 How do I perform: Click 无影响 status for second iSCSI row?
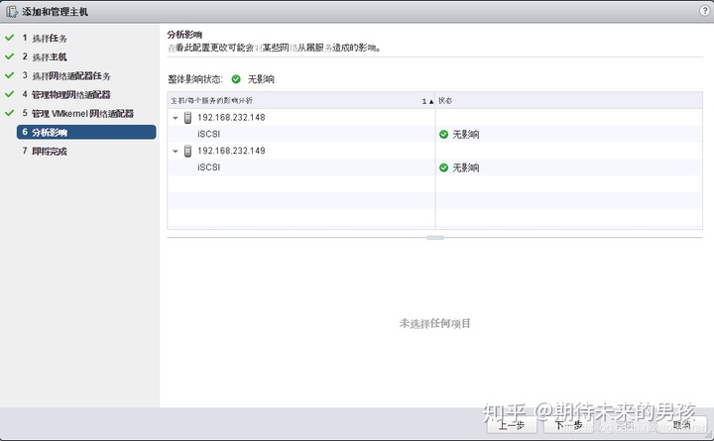[465, 167]
